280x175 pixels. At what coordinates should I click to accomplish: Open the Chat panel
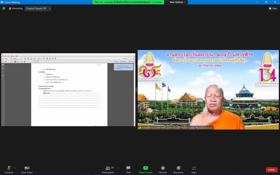[128, 170]
